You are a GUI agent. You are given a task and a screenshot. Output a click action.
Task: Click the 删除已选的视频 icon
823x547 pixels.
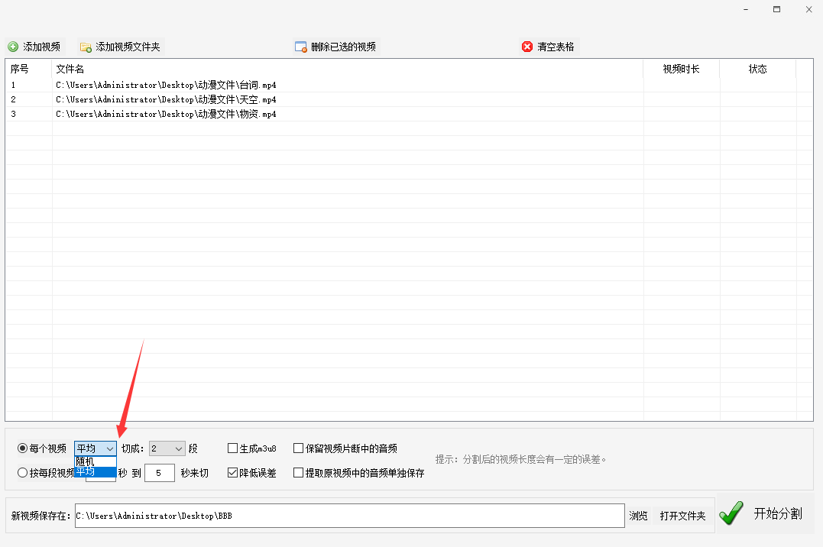[301, 47]
